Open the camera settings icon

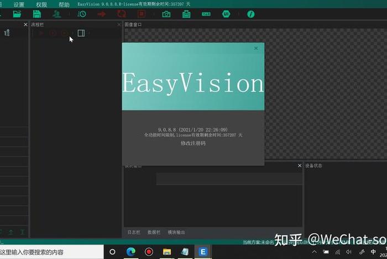pyautogui.click(x=166, y=14)
